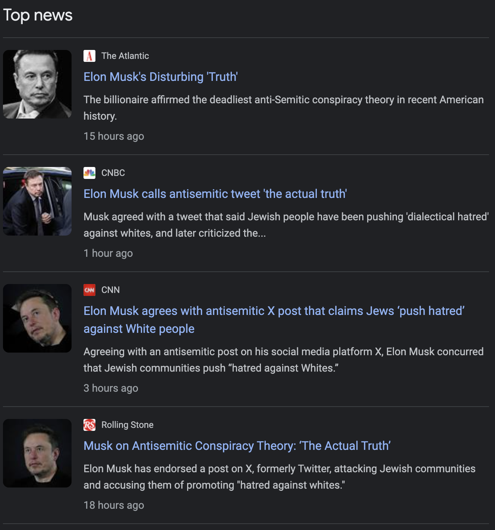
Task: Click the "Rolling Stone" source name
Action: 127,425
